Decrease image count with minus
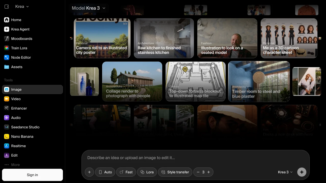This screenshot has height=183, width=326. (198, 172)
